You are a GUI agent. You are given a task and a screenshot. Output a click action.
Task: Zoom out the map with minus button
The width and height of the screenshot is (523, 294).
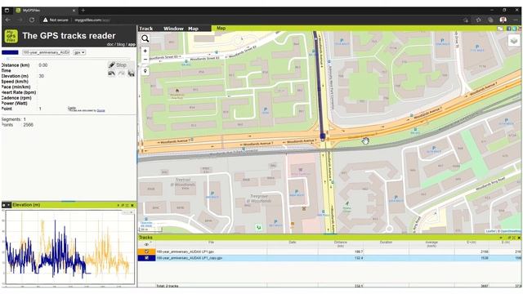(x=145, y=60)
